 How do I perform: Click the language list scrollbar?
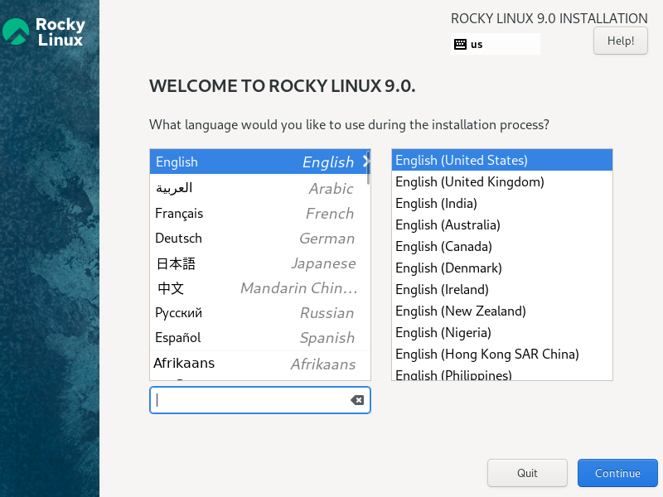tap(368, 169)
